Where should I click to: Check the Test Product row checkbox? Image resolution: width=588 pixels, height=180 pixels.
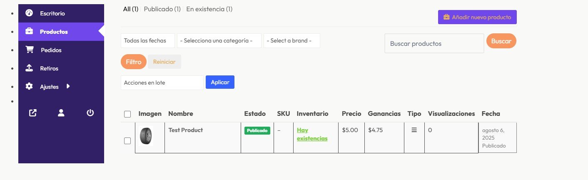coord(127,141)
